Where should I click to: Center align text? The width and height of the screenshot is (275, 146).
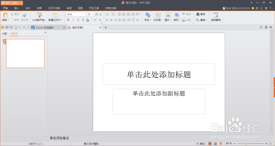pos(111,20)
